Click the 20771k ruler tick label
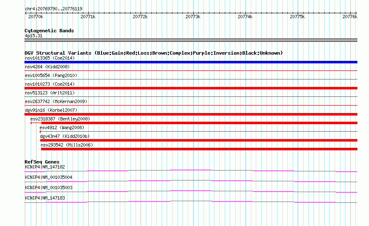This screenshot has width=369, height=226. pos(88,17)
